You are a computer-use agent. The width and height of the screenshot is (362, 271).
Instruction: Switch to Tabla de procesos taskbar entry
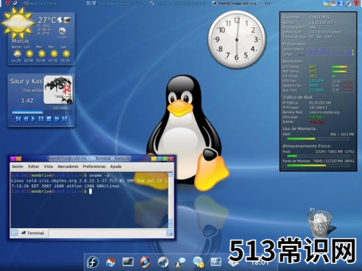[x=114, y=3]
